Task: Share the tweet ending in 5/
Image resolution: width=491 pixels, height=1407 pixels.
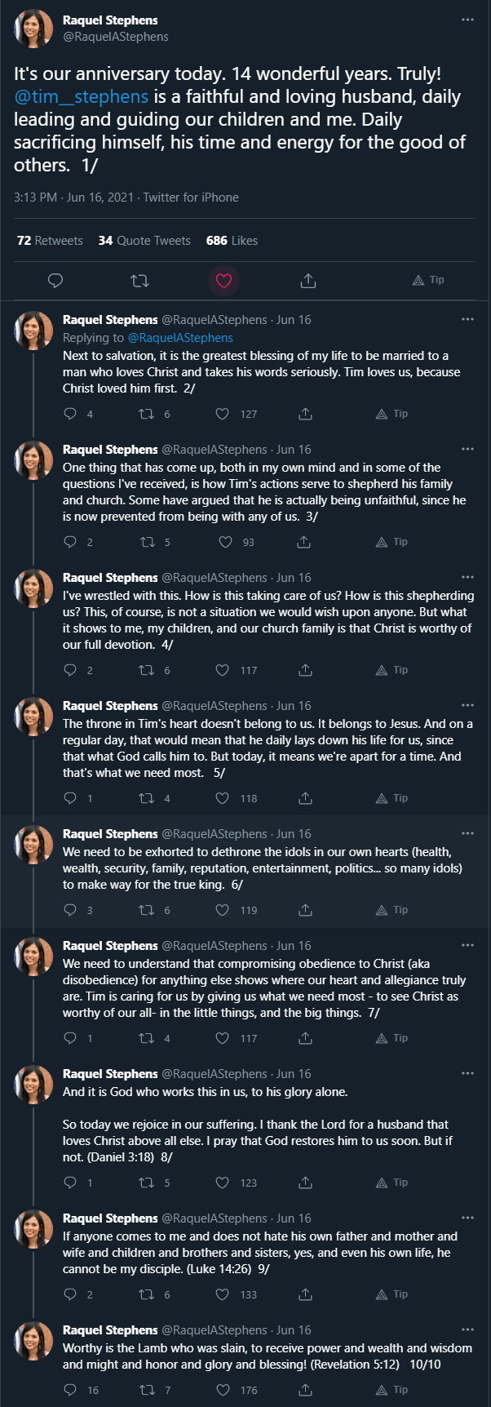Action: pyautogui.click(x=305, y=798)
